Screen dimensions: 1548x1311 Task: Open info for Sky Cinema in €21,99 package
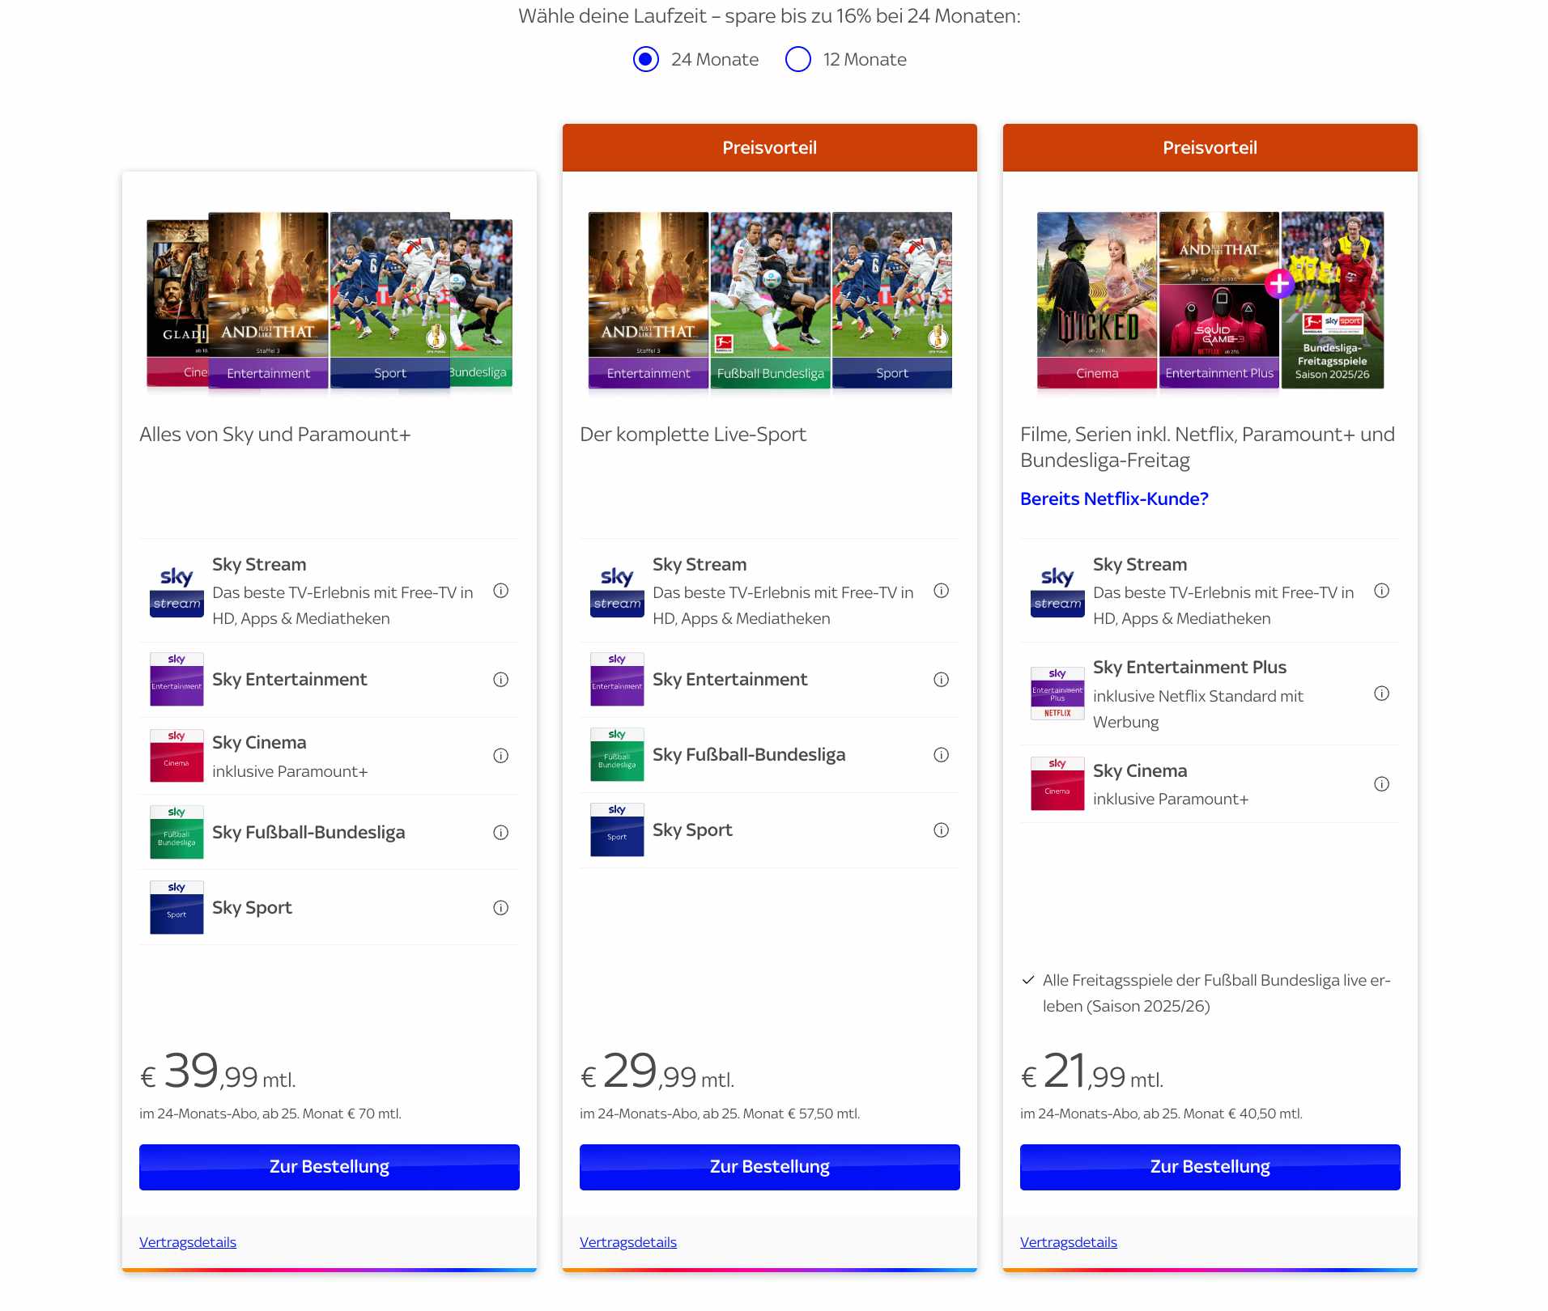1381,784
